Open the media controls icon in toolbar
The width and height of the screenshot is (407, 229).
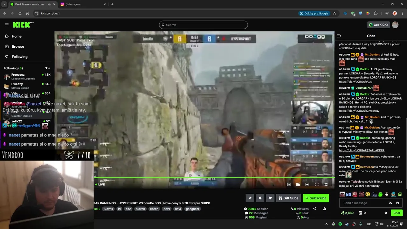tap(387, 13)
